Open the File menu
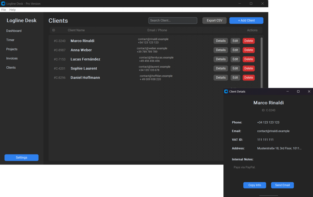313x197 pixels. 4,10
